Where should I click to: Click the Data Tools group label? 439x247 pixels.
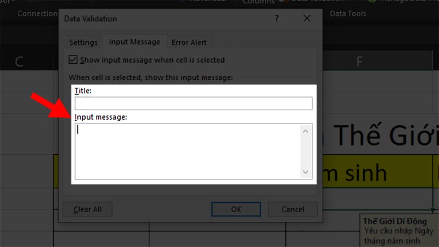(x=348, y=13)
